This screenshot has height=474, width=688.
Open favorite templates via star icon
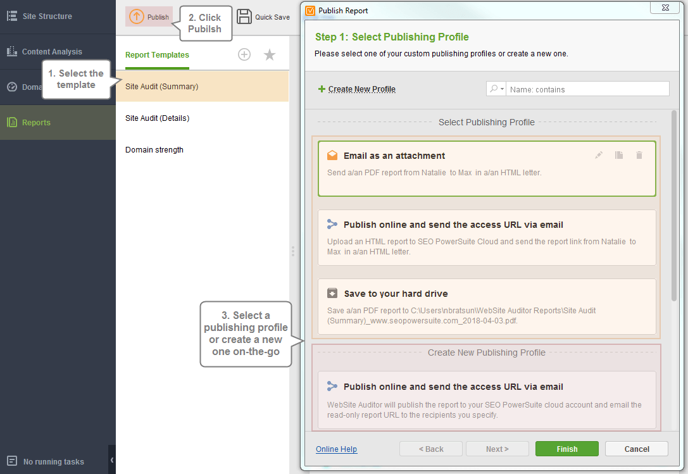coord(270,54)
